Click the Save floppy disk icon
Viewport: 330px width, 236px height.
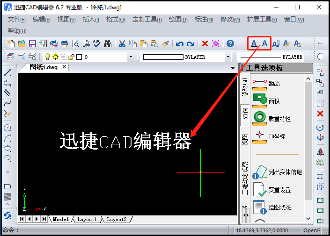[x=32, y=43]
